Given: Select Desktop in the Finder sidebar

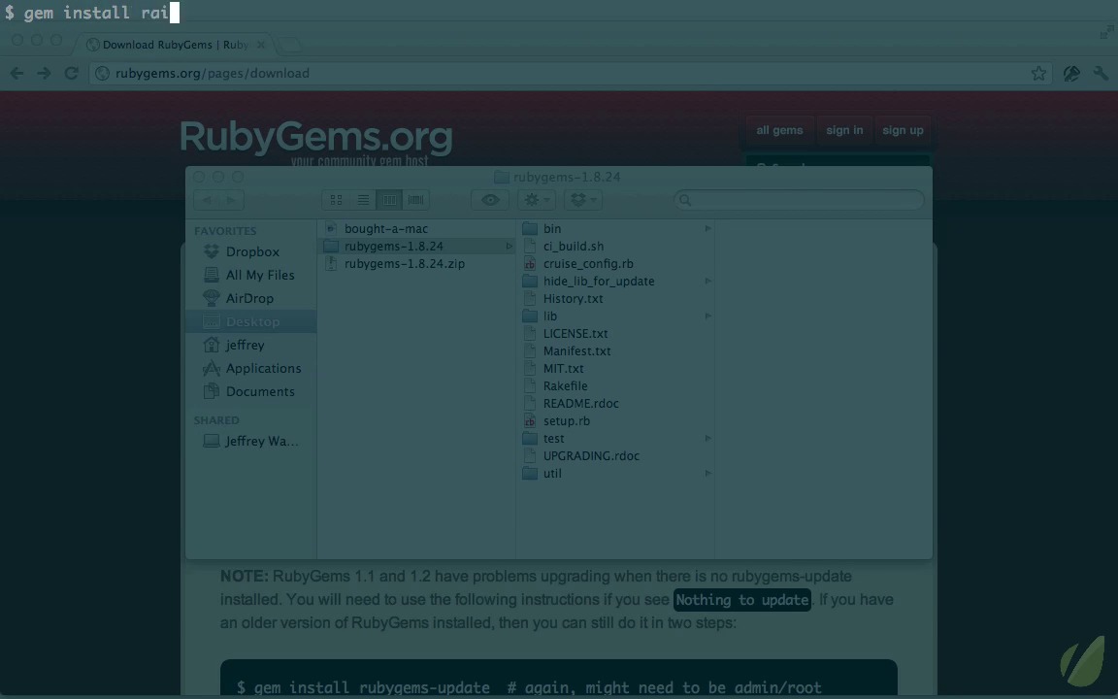Looking at the screenshot, I should tap(251, 321).
